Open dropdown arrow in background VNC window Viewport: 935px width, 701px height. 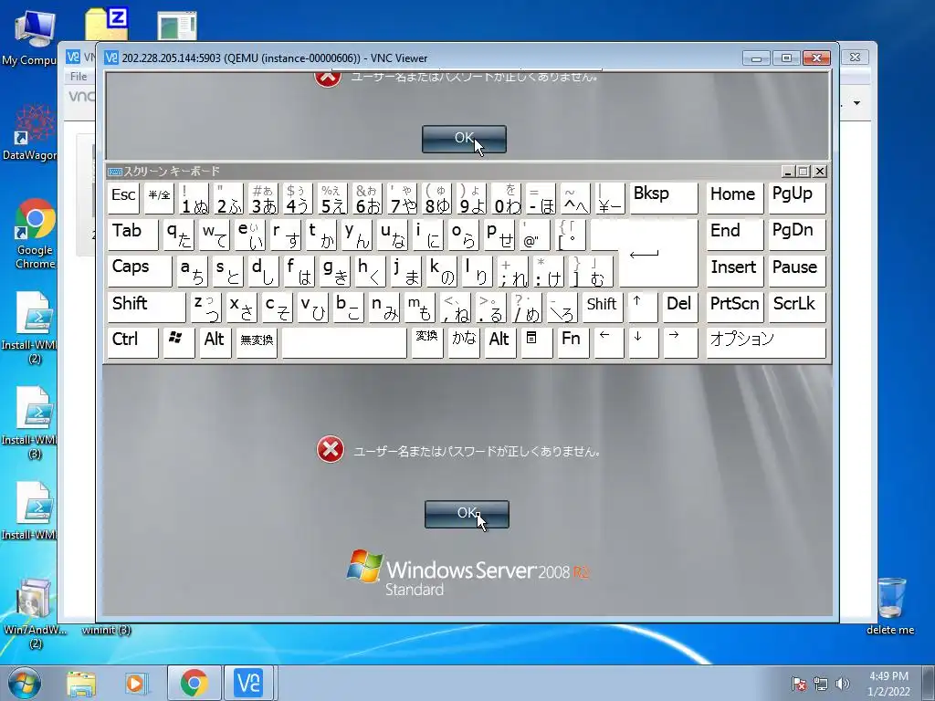coord(856,103)
